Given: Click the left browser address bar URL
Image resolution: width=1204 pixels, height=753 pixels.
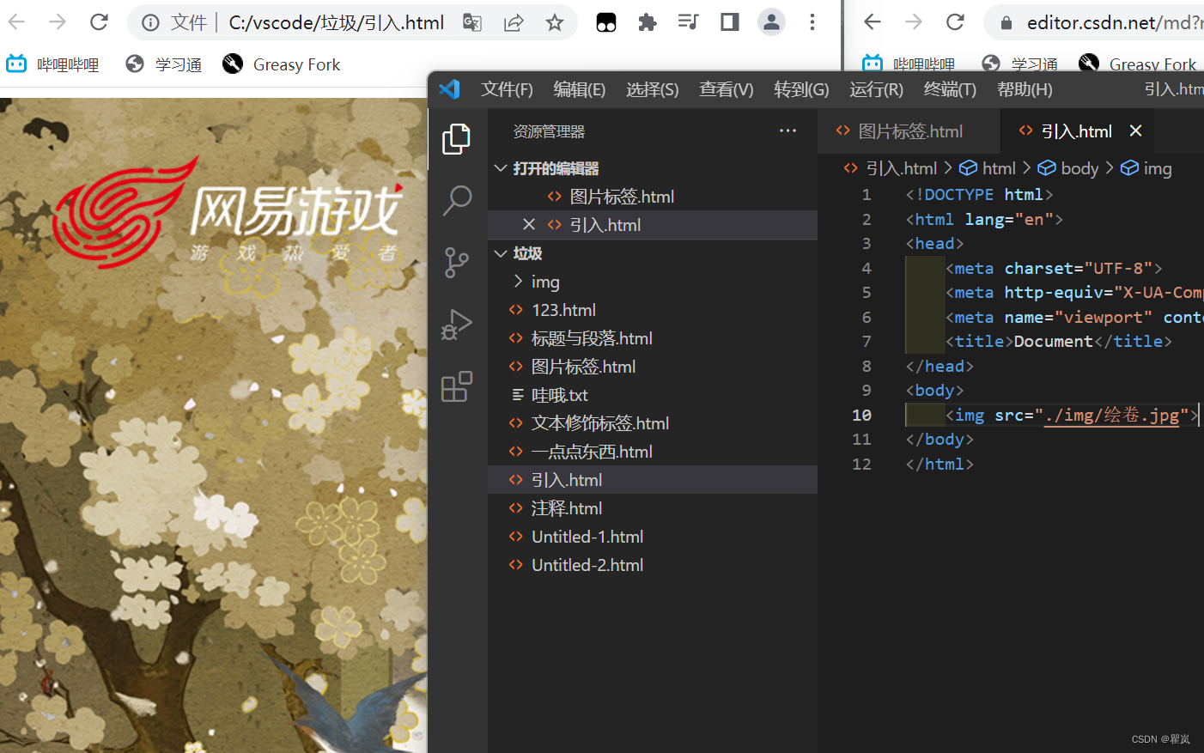Looking at the screenshot, I should (x=337, y=22).
